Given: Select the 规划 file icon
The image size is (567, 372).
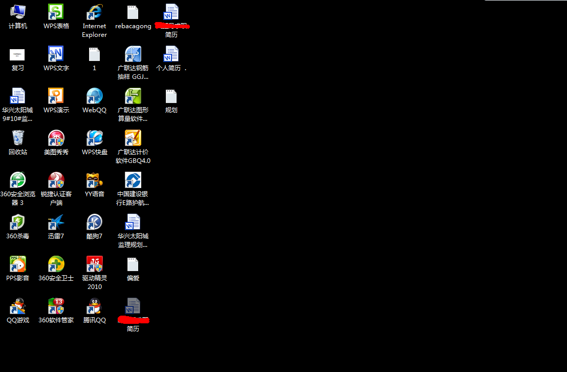Looking at the screenshot, I should [171, 96].
